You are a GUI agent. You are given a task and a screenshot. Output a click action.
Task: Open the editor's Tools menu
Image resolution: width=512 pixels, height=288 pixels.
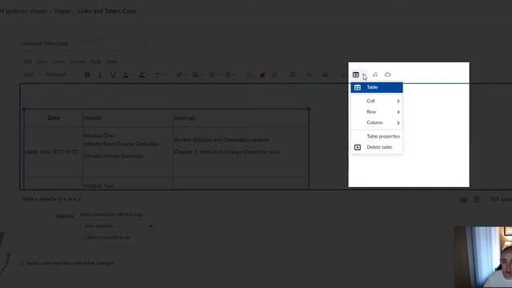(x=95, y=62)
